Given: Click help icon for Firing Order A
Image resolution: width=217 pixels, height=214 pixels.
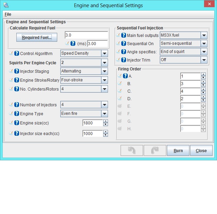Looking at the screenshot, I should [125, 76].
